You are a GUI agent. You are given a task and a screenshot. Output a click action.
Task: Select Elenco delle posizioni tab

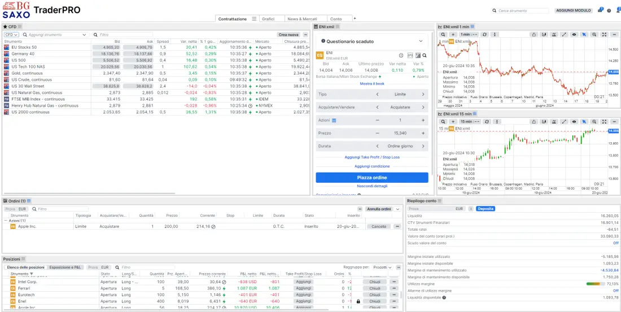pyautogui.click(x=26, y=267)
